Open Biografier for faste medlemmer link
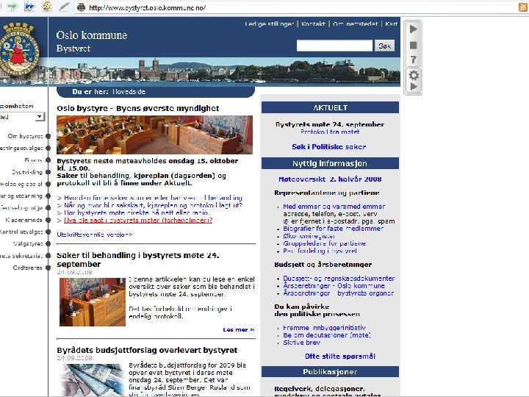The height and width of the screenshot is (397, 529). (334, 228)
